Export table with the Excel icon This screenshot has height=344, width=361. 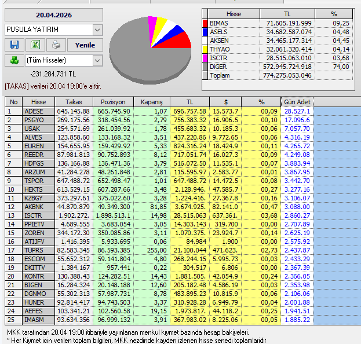[x=35, y=45]
